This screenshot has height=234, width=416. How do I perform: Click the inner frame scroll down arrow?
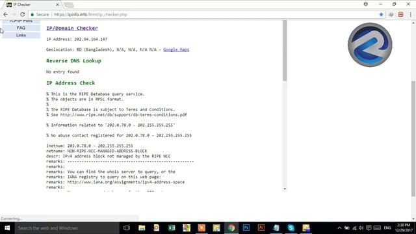tap(285, 188)
